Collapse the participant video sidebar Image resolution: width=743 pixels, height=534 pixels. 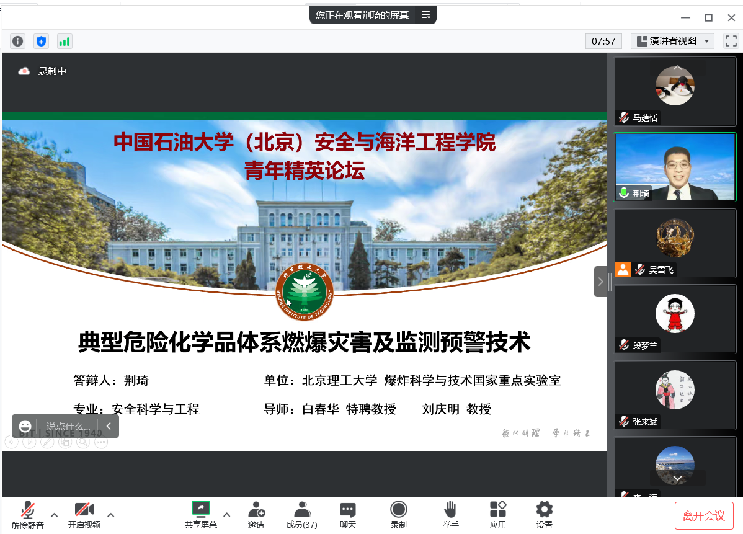click(x=600, y=282)
